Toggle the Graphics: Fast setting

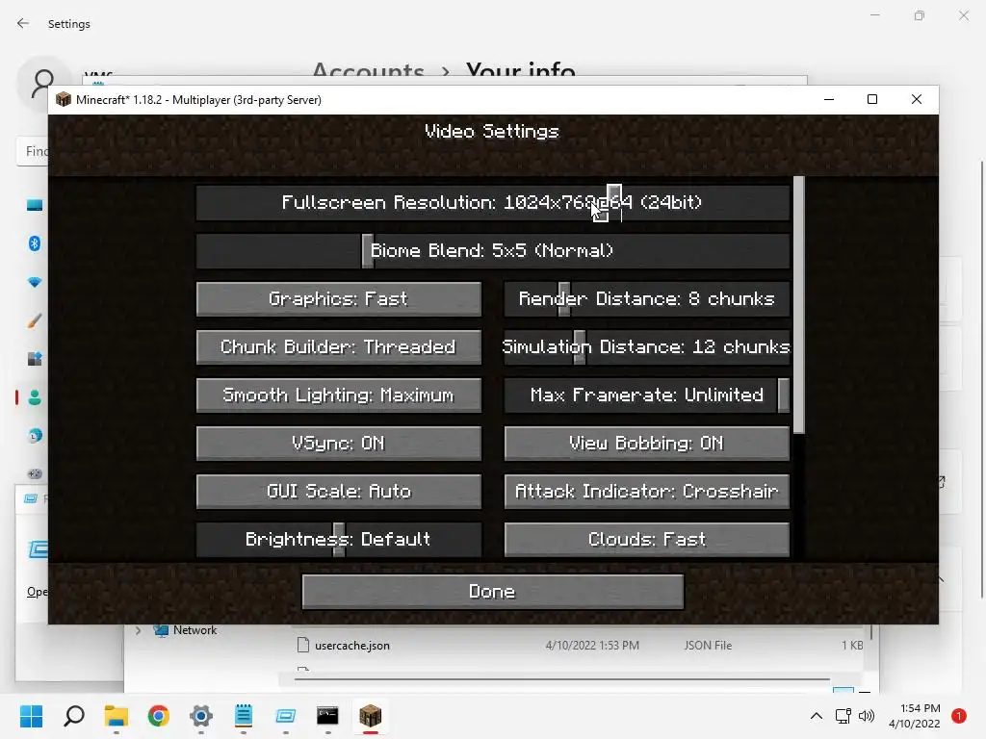(338, 299)
